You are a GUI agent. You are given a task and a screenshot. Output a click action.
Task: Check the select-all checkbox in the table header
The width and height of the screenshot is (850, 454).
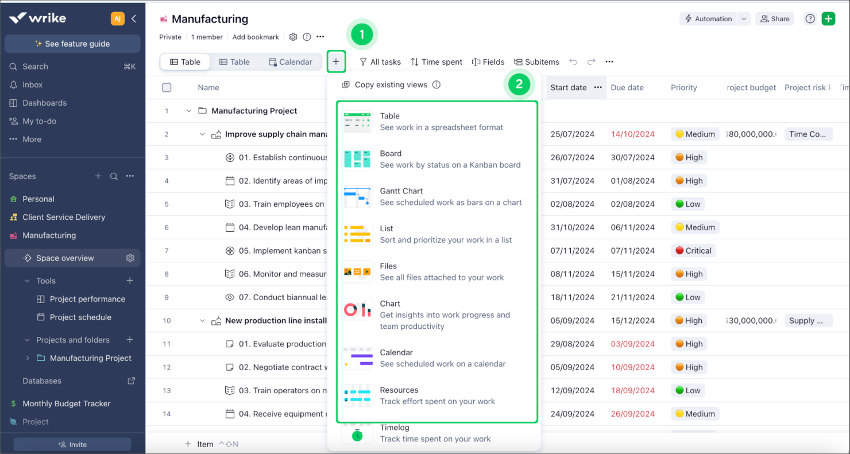click(167, 87)
